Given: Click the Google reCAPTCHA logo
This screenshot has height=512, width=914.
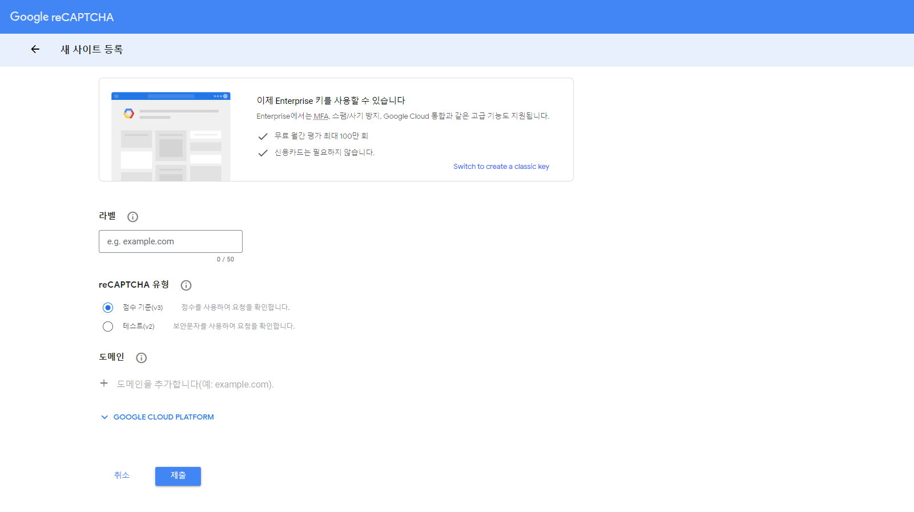Looking at the screenshot, I should pos(62,17).
